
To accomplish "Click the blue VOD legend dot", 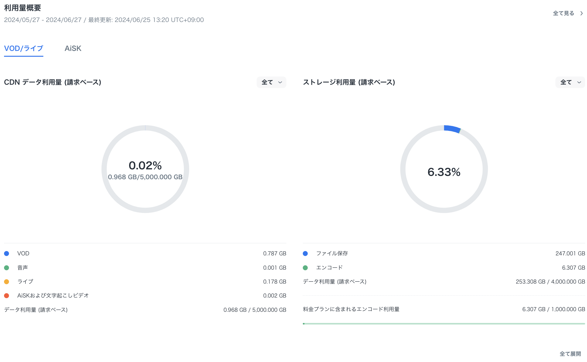I will (x=7, y=254).
